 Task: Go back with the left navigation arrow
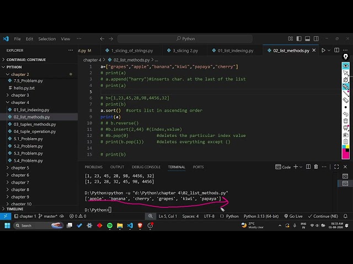point(102,39)
